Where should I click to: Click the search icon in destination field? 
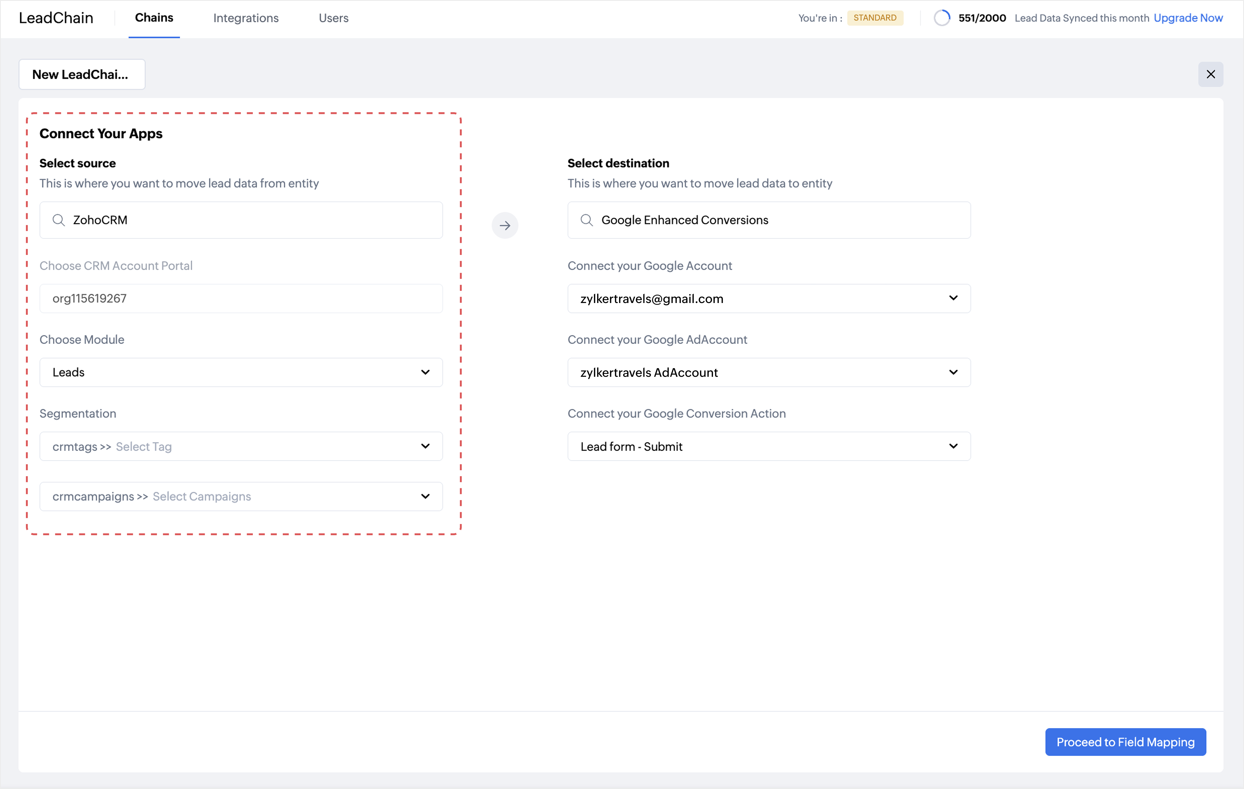(586, 220)
